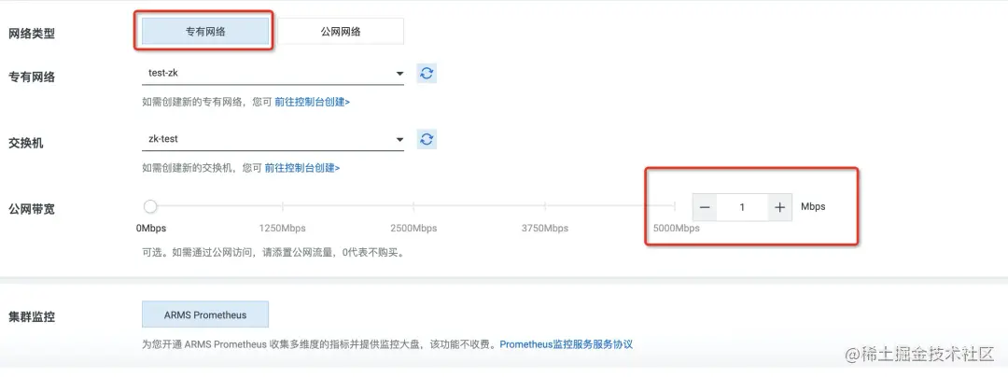Screen dimensions: 1008x377
Task: Select 专有网络 network type
Action: [x=205, y=31]
